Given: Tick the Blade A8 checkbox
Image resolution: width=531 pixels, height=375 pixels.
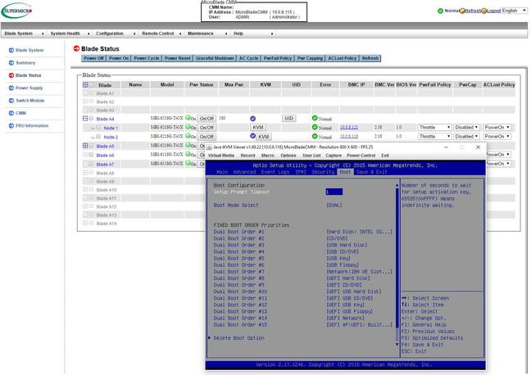Looking at the screenshot, I should pos(92,173).
